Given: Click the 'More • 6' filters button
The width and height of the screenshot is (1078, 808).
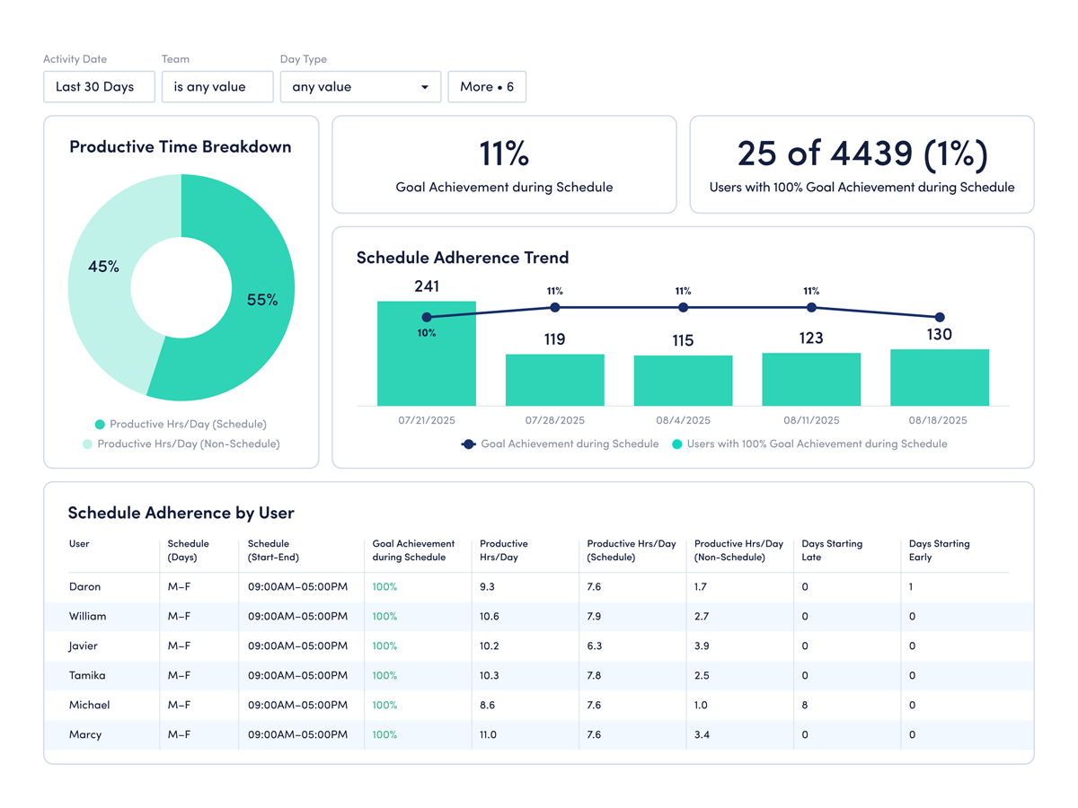Looking at the screenshot, I should pos(487,87).
